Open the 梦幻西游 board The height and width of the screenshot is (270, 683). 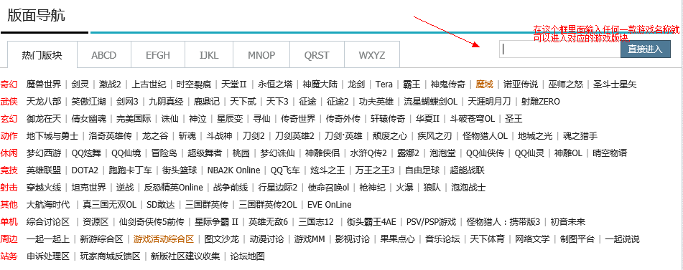pyautogui.click(x=44, y=153)
